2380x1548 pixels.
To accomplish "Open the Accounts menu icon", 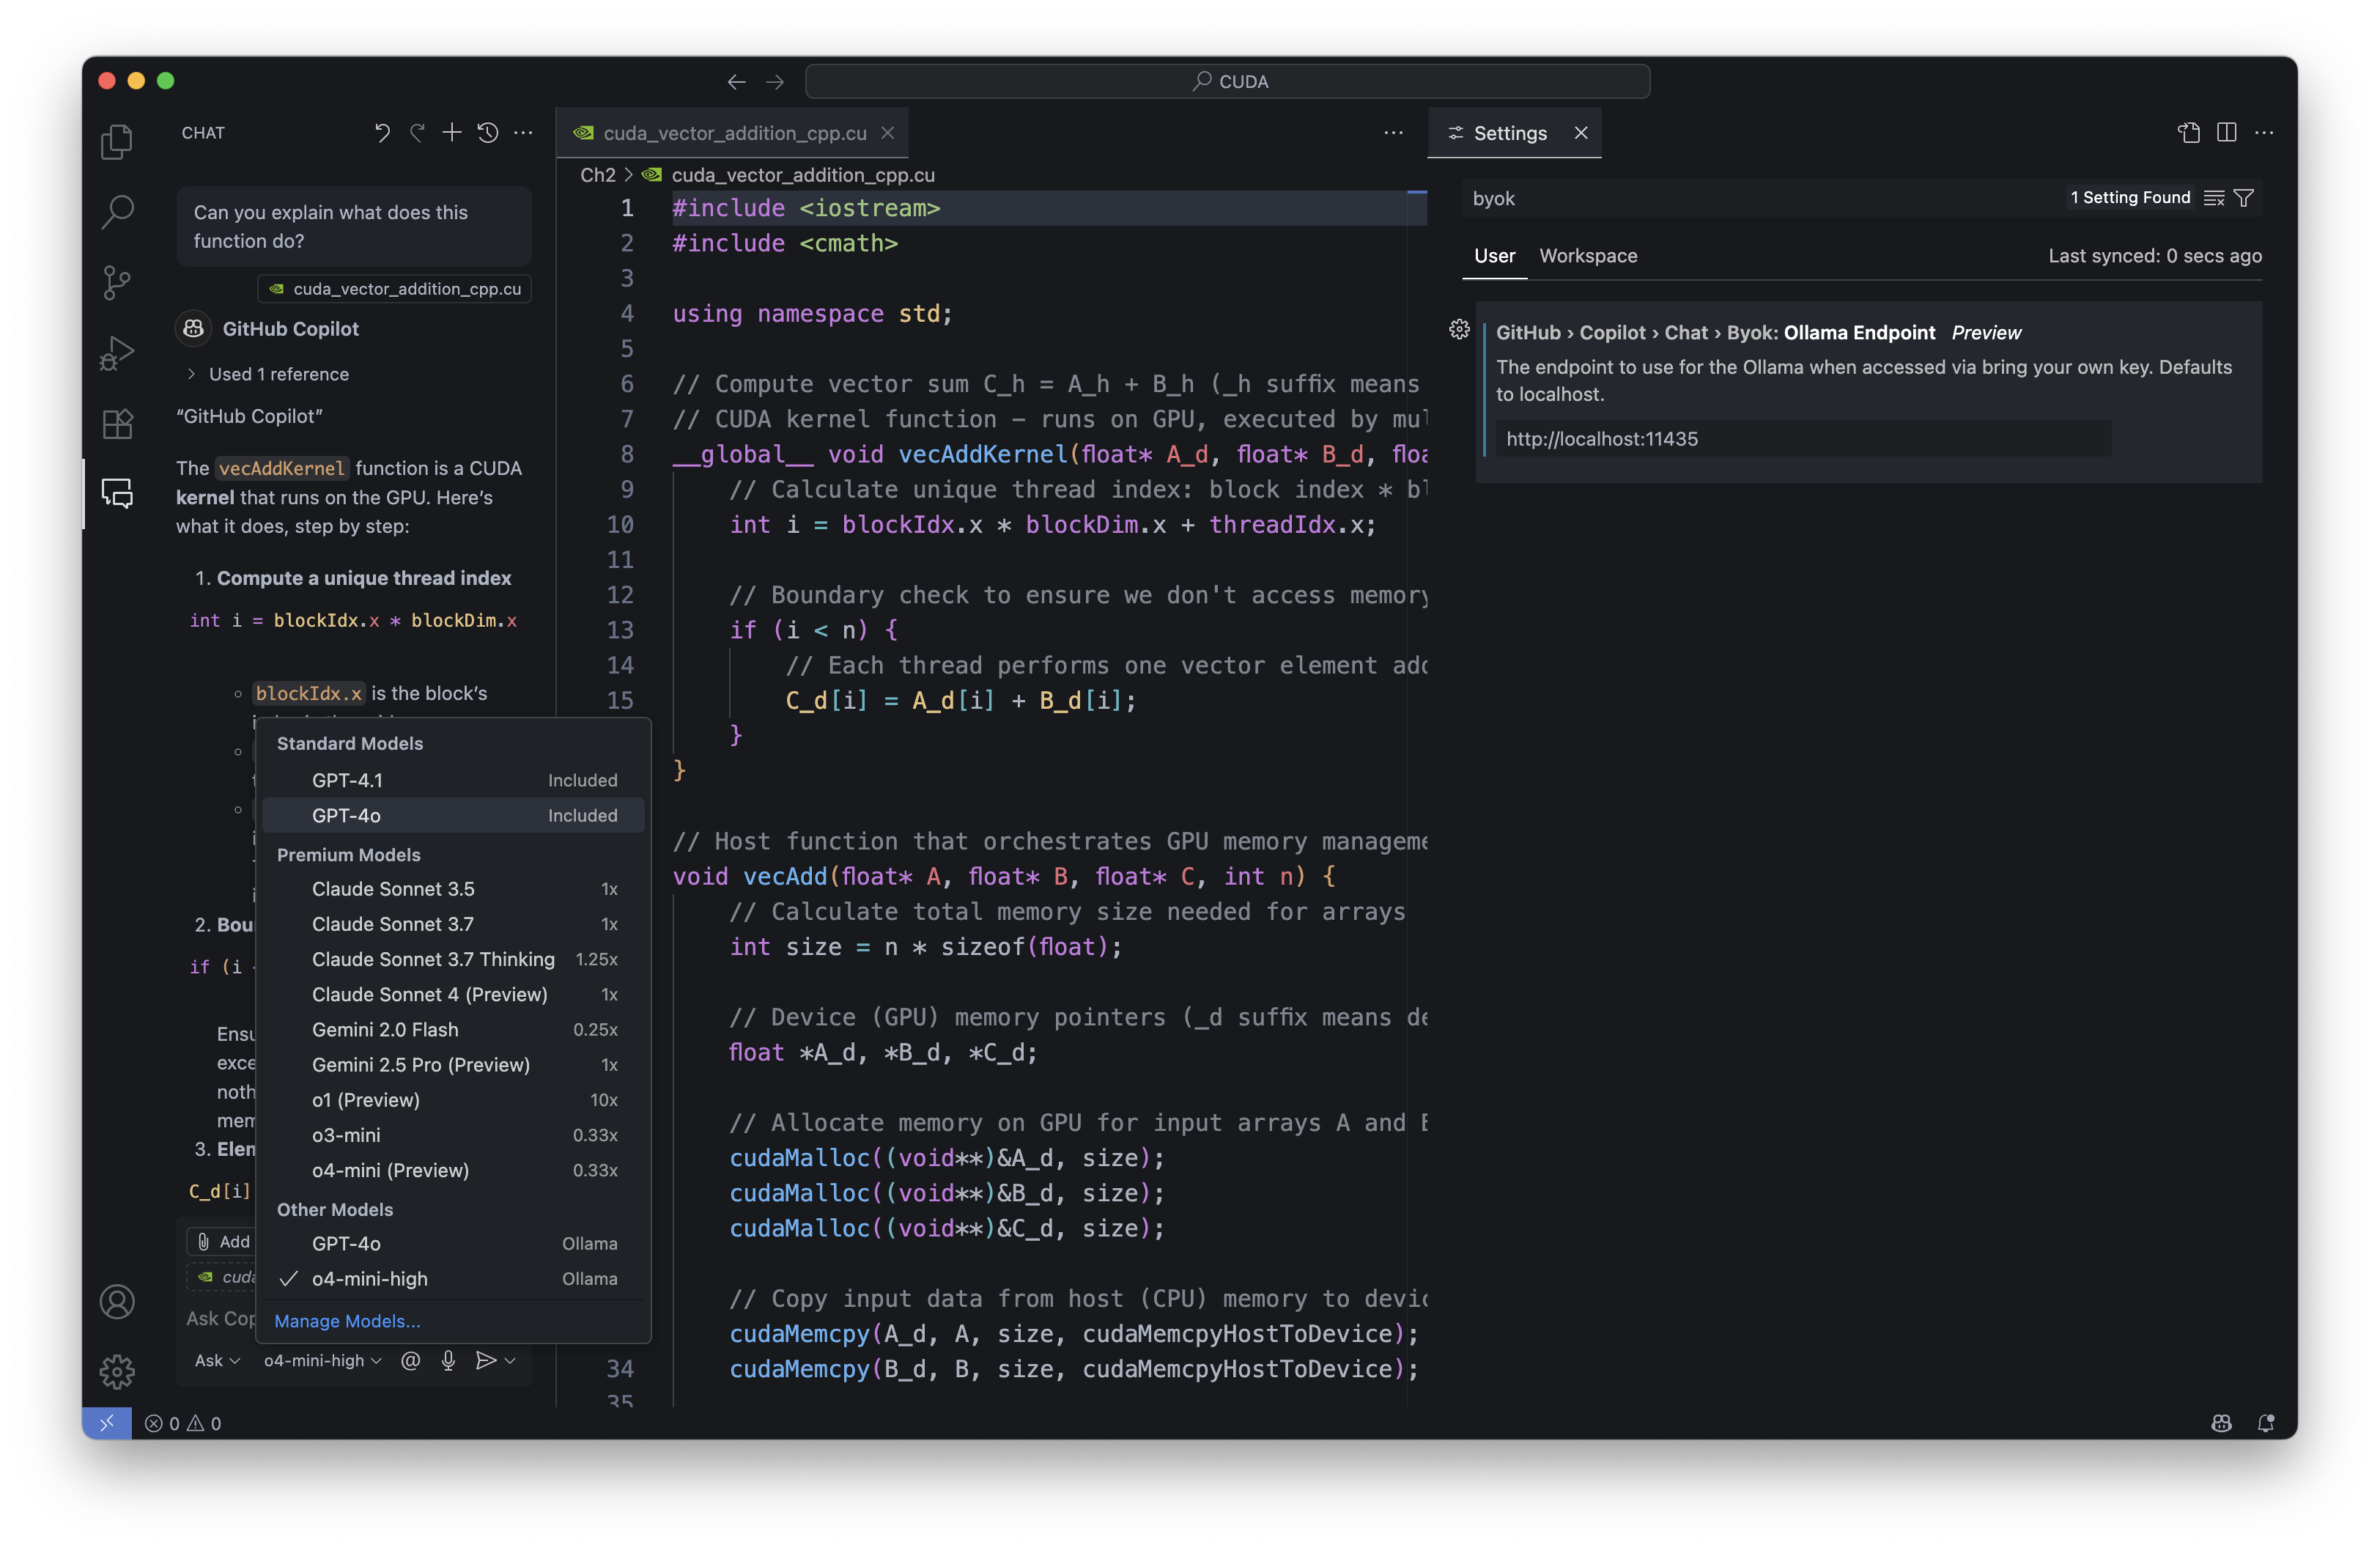I will pyautogui.click(x=117, y=1301).
